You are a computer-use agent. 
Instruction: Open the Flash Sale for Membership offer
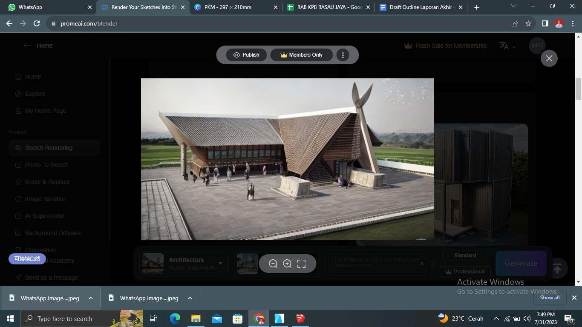pyautogui.click(x=445, y=46)
